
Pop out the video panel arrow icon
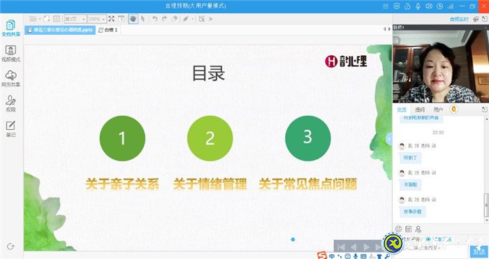coord(485,19)
